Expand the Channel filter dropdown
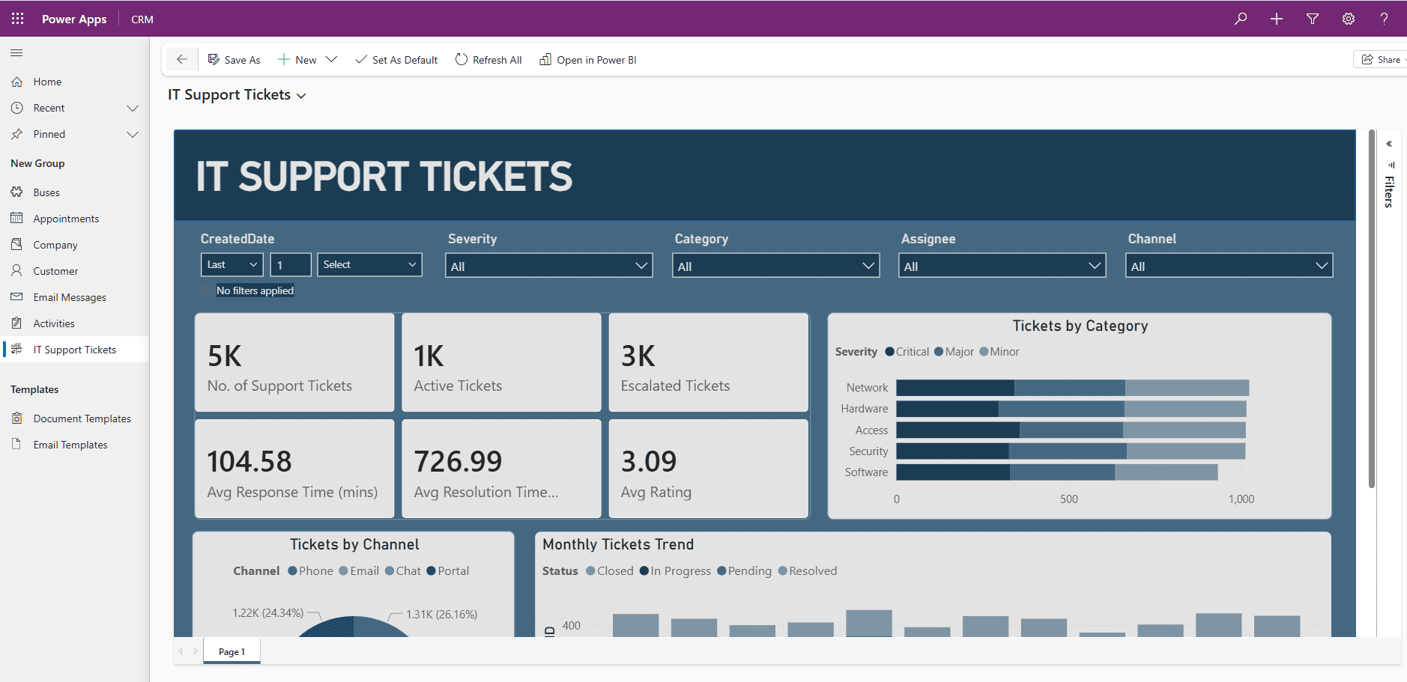 [1227, 265]
